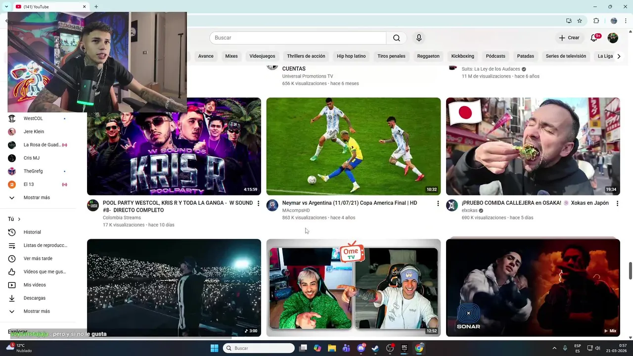
Task: Open Colombia Streams channel avatar
Action: point(93,206)
